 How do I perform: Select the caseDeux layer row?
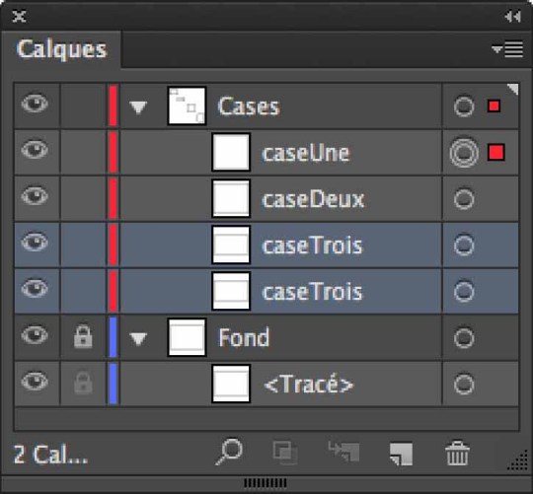click(266, 199)
